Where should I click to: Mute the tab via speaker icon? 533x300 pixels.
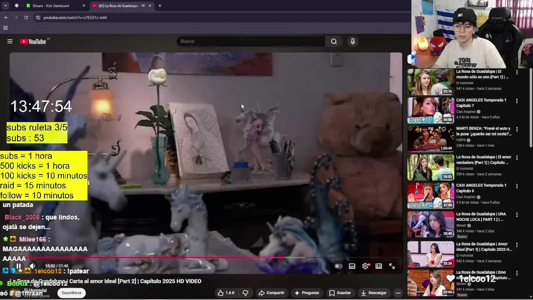pos(143,6)
